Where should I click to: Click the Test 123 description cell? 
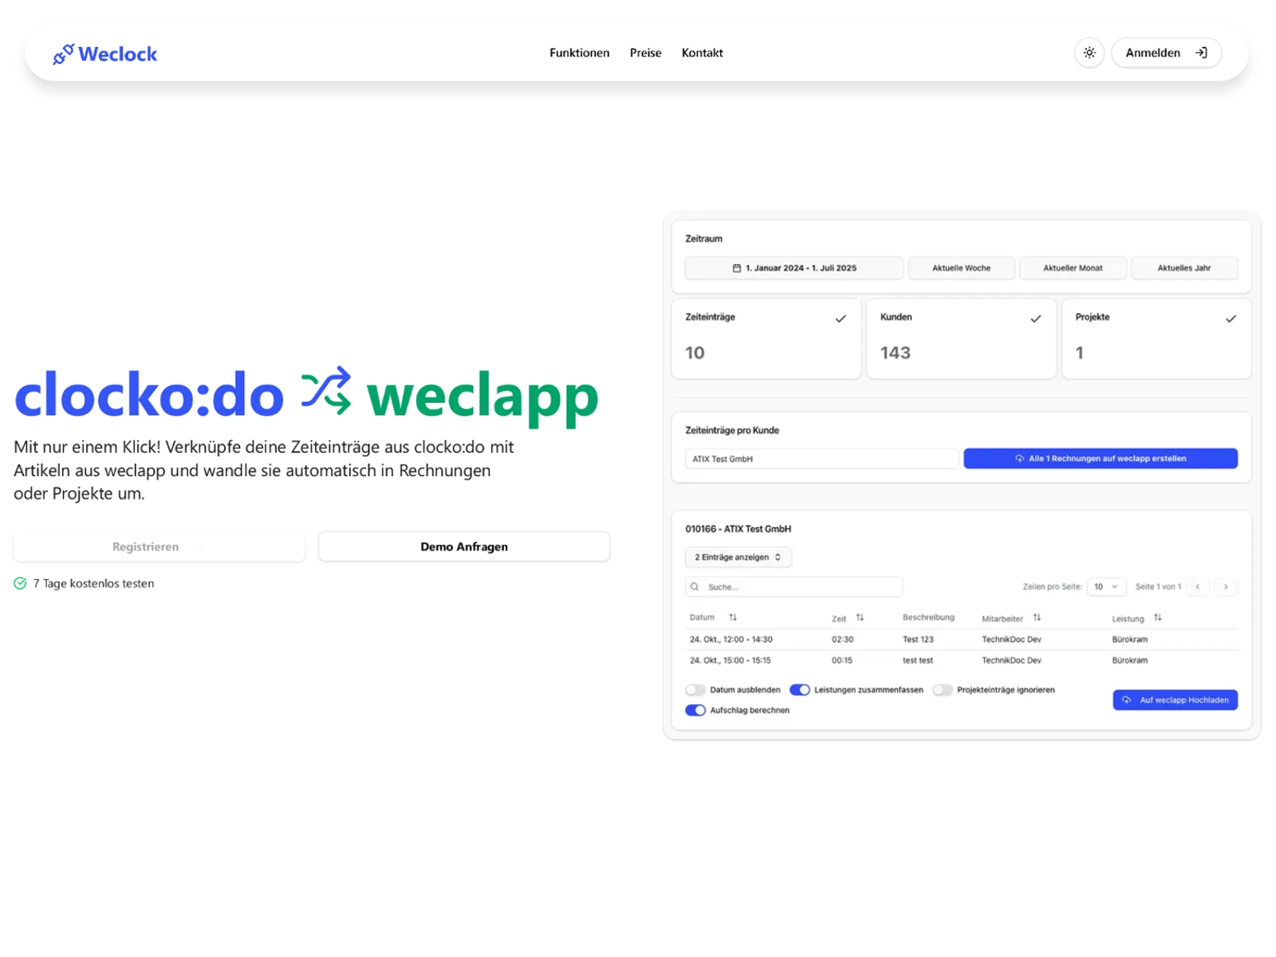point(918,640)
